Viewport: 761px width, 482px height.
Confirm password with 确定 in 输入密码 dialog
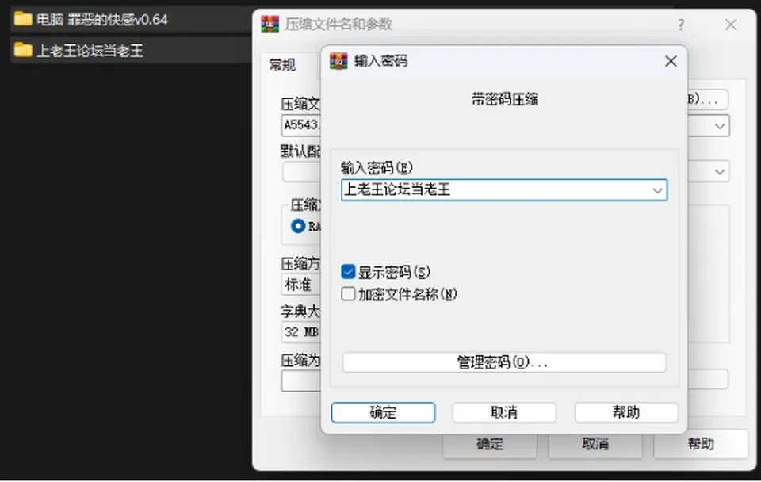383,412
